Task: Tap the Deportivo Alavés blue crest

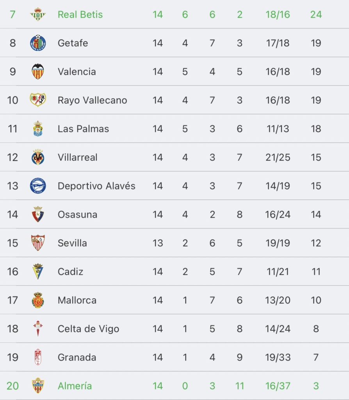Action: click(x=38, y=186)
